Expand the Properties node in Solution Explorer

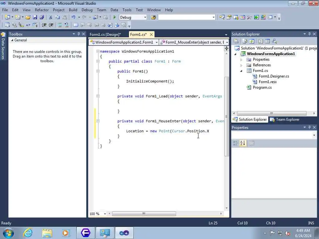click(241, 59)
